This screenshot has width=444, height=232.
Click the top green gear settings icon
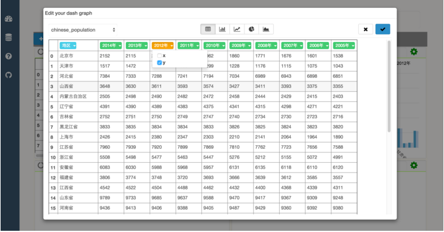(x=414, y=52)
